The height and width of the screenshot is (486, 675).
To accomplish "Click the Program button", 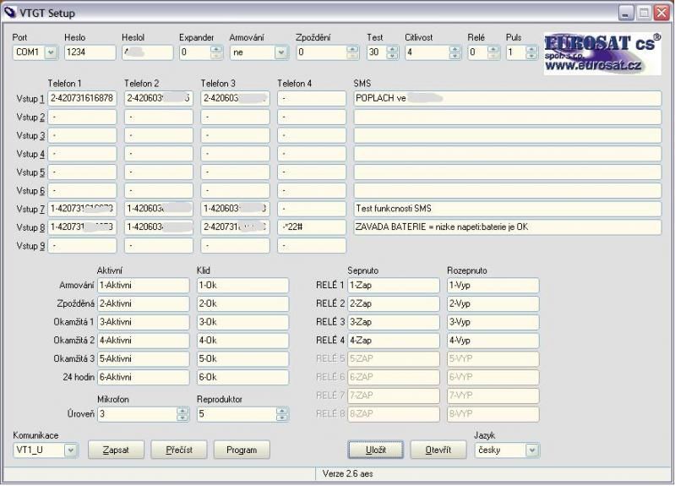I will tap(242, 450).
